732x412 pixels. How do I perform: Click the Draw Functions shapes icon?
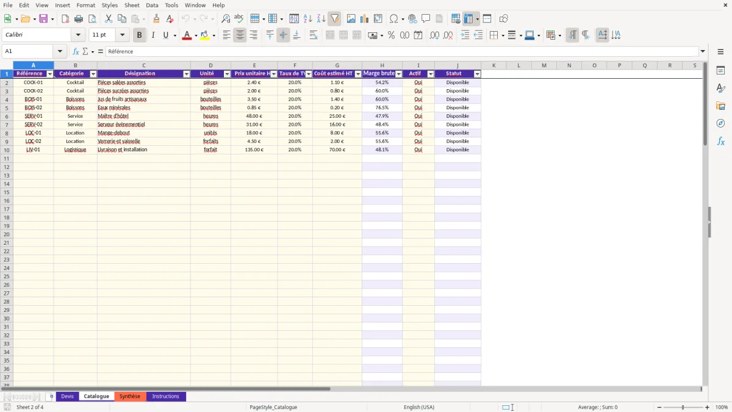point(504,19)
